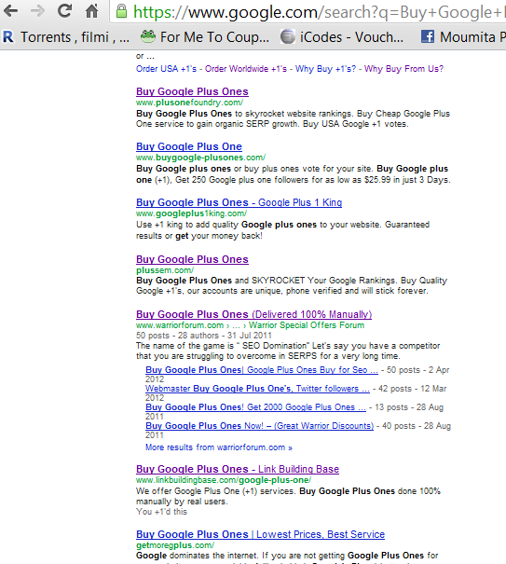Open Webmaster Buy Google Plus One's thread

click(x=257, y=389)
